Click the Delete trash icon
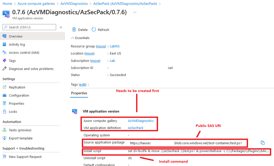The image size is (274, 166). [x=74, y=30]
